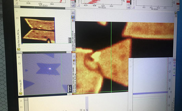This screenshot has width=182, height=111.
Task: Open the color scale icon in the Large Area Scan toolbar
Action: pos(73,17)
